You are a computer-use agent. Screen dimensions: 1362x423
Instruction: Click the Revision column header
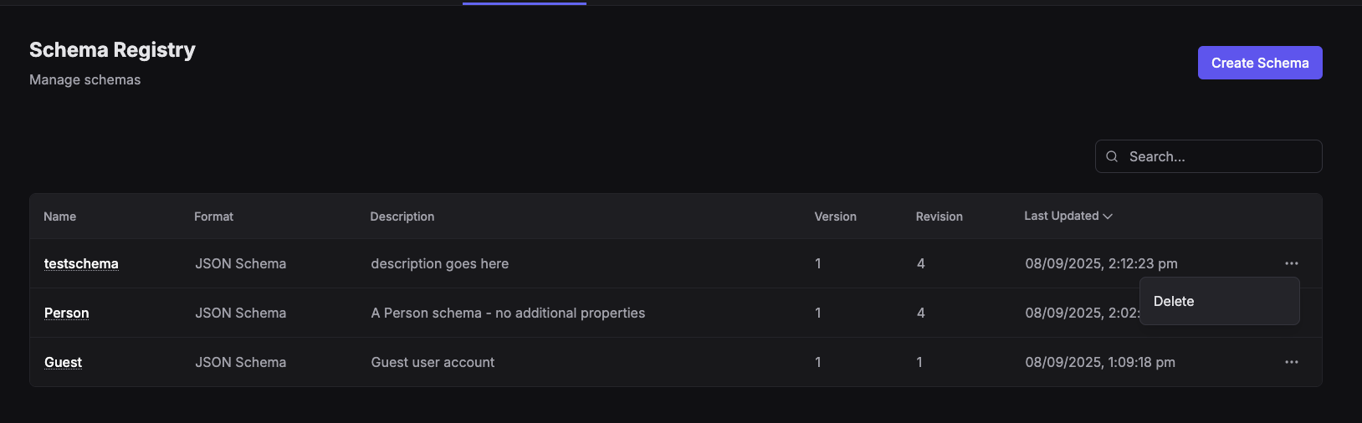[939, 217]
